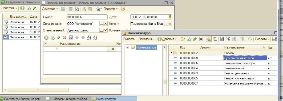Click the Дата field value 11.06.2016
The height and width of the screenshot is (101, 283).
[144, 17]
